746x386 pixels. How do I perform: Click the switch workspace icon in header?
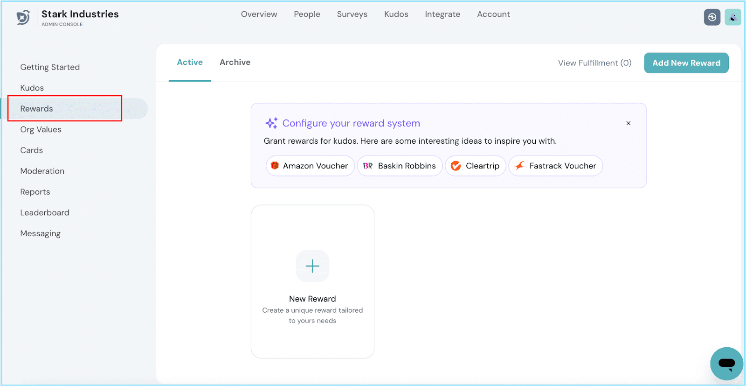point(712,17)
